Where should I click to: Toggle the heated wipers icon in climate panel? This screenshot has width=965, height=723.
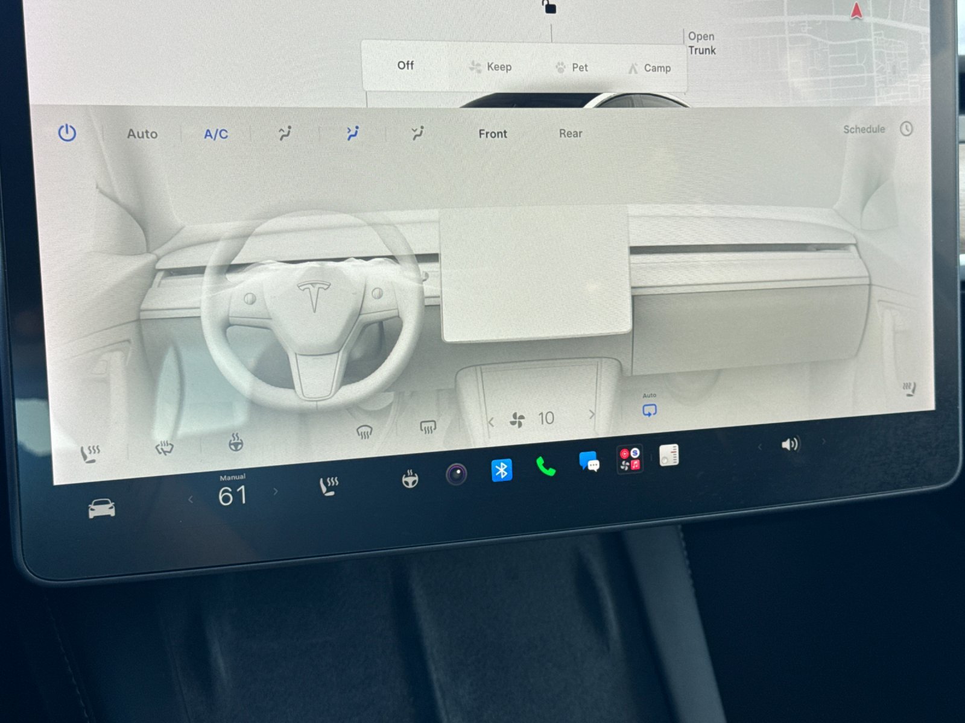point(164,448)
